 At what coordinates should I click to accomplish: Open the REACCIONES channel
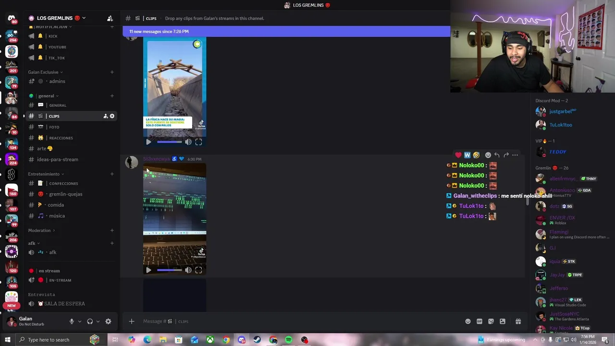72,138
